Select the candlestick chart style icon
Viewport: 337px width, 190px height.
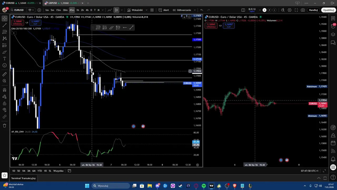pos(116,10)
